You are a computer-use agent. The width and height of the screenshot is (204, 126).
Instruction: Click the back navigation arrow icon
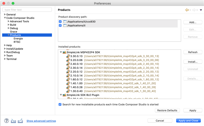tap(187, 10)
